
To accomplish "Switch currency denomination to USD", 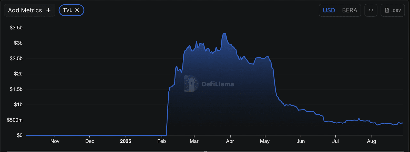I will [x=329, y=10].
